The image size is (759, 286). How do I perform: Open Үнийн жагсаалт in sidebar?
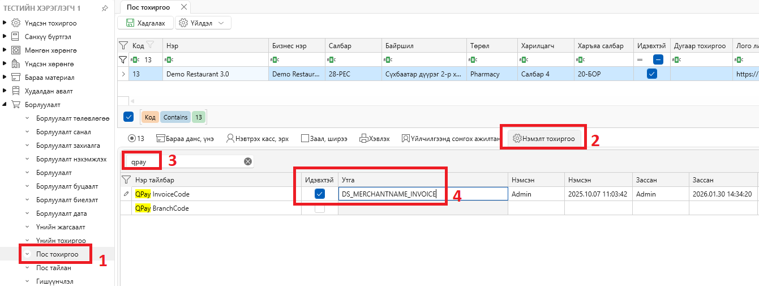61,227
